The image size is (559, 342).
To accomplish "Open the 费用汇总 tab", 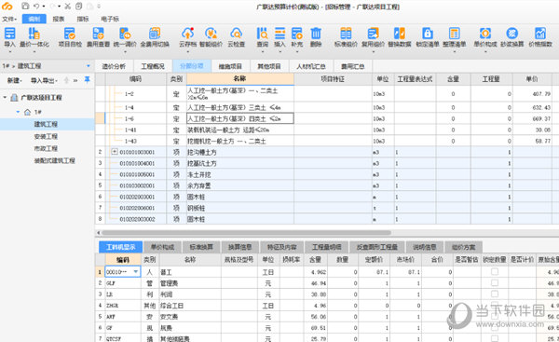I will [352, 66].
